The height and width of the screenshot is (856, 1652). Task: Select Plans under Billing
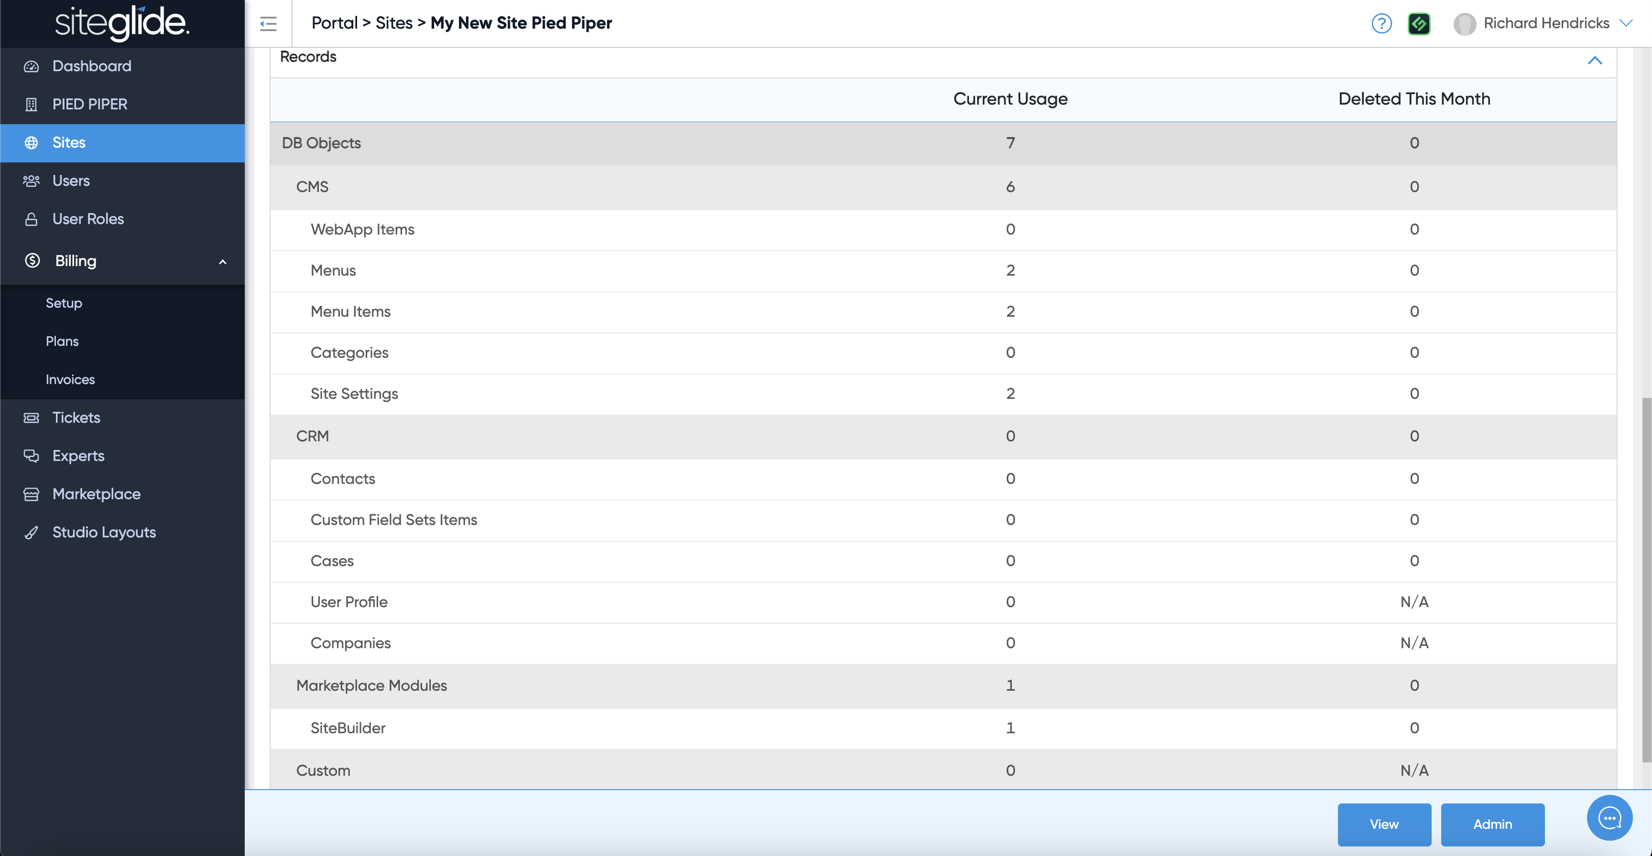pyautogui.click(x=62, y=342)
